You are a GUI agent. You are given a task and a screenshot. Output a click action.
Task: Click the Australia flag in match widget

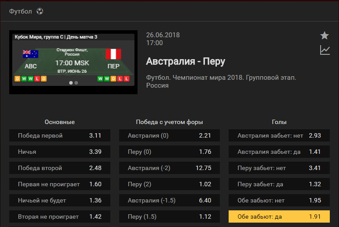click(31, 54)
